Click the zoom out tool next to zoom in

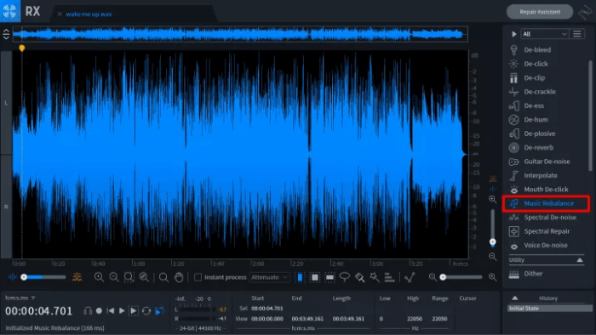(113, 277)
